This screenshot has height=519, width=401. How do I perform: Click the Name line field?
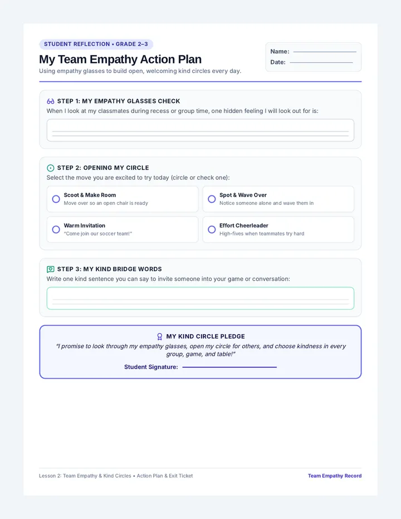[325, 52]
